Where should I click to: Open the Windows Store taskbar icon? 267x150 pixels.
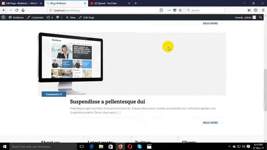(111, 146)
